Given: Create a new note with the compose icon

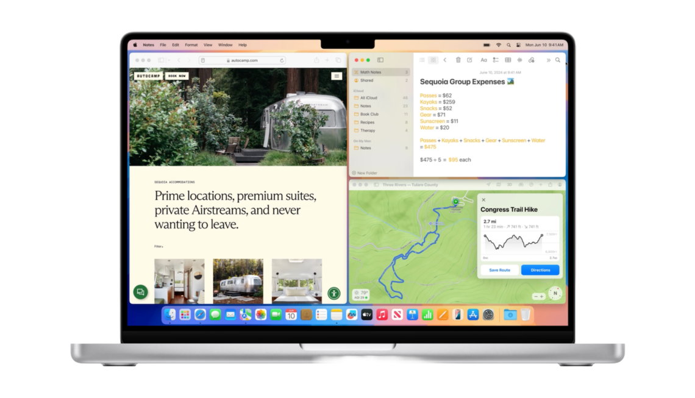Looking at the screenshot, I should point(470,60).
